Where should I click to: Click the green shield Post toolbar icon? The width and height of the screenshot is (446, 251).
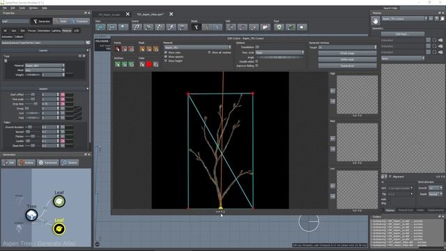point(279,27)
